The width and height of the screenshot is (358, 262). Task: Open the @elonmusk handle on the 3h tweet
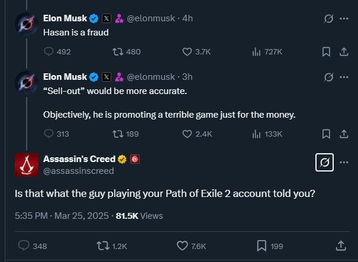pos(151,77)
